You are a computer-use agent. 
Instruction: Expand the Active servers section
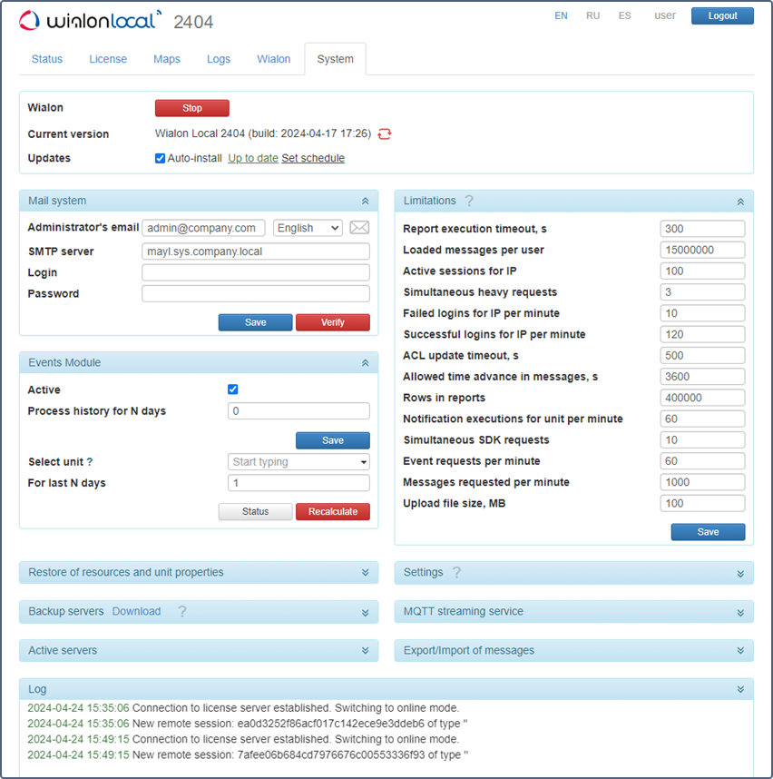[366, 650]
